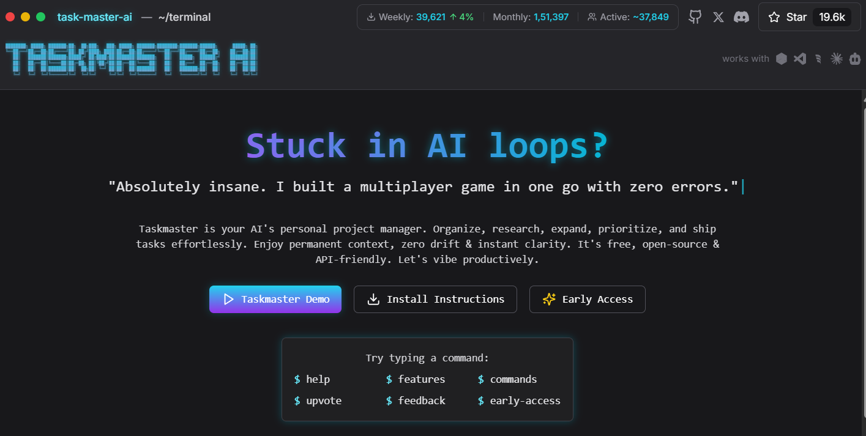This screenshot has height=436, width=866.
Task: Click the 'Stuck in AI loops?' headline
Action: pos(427,146)
